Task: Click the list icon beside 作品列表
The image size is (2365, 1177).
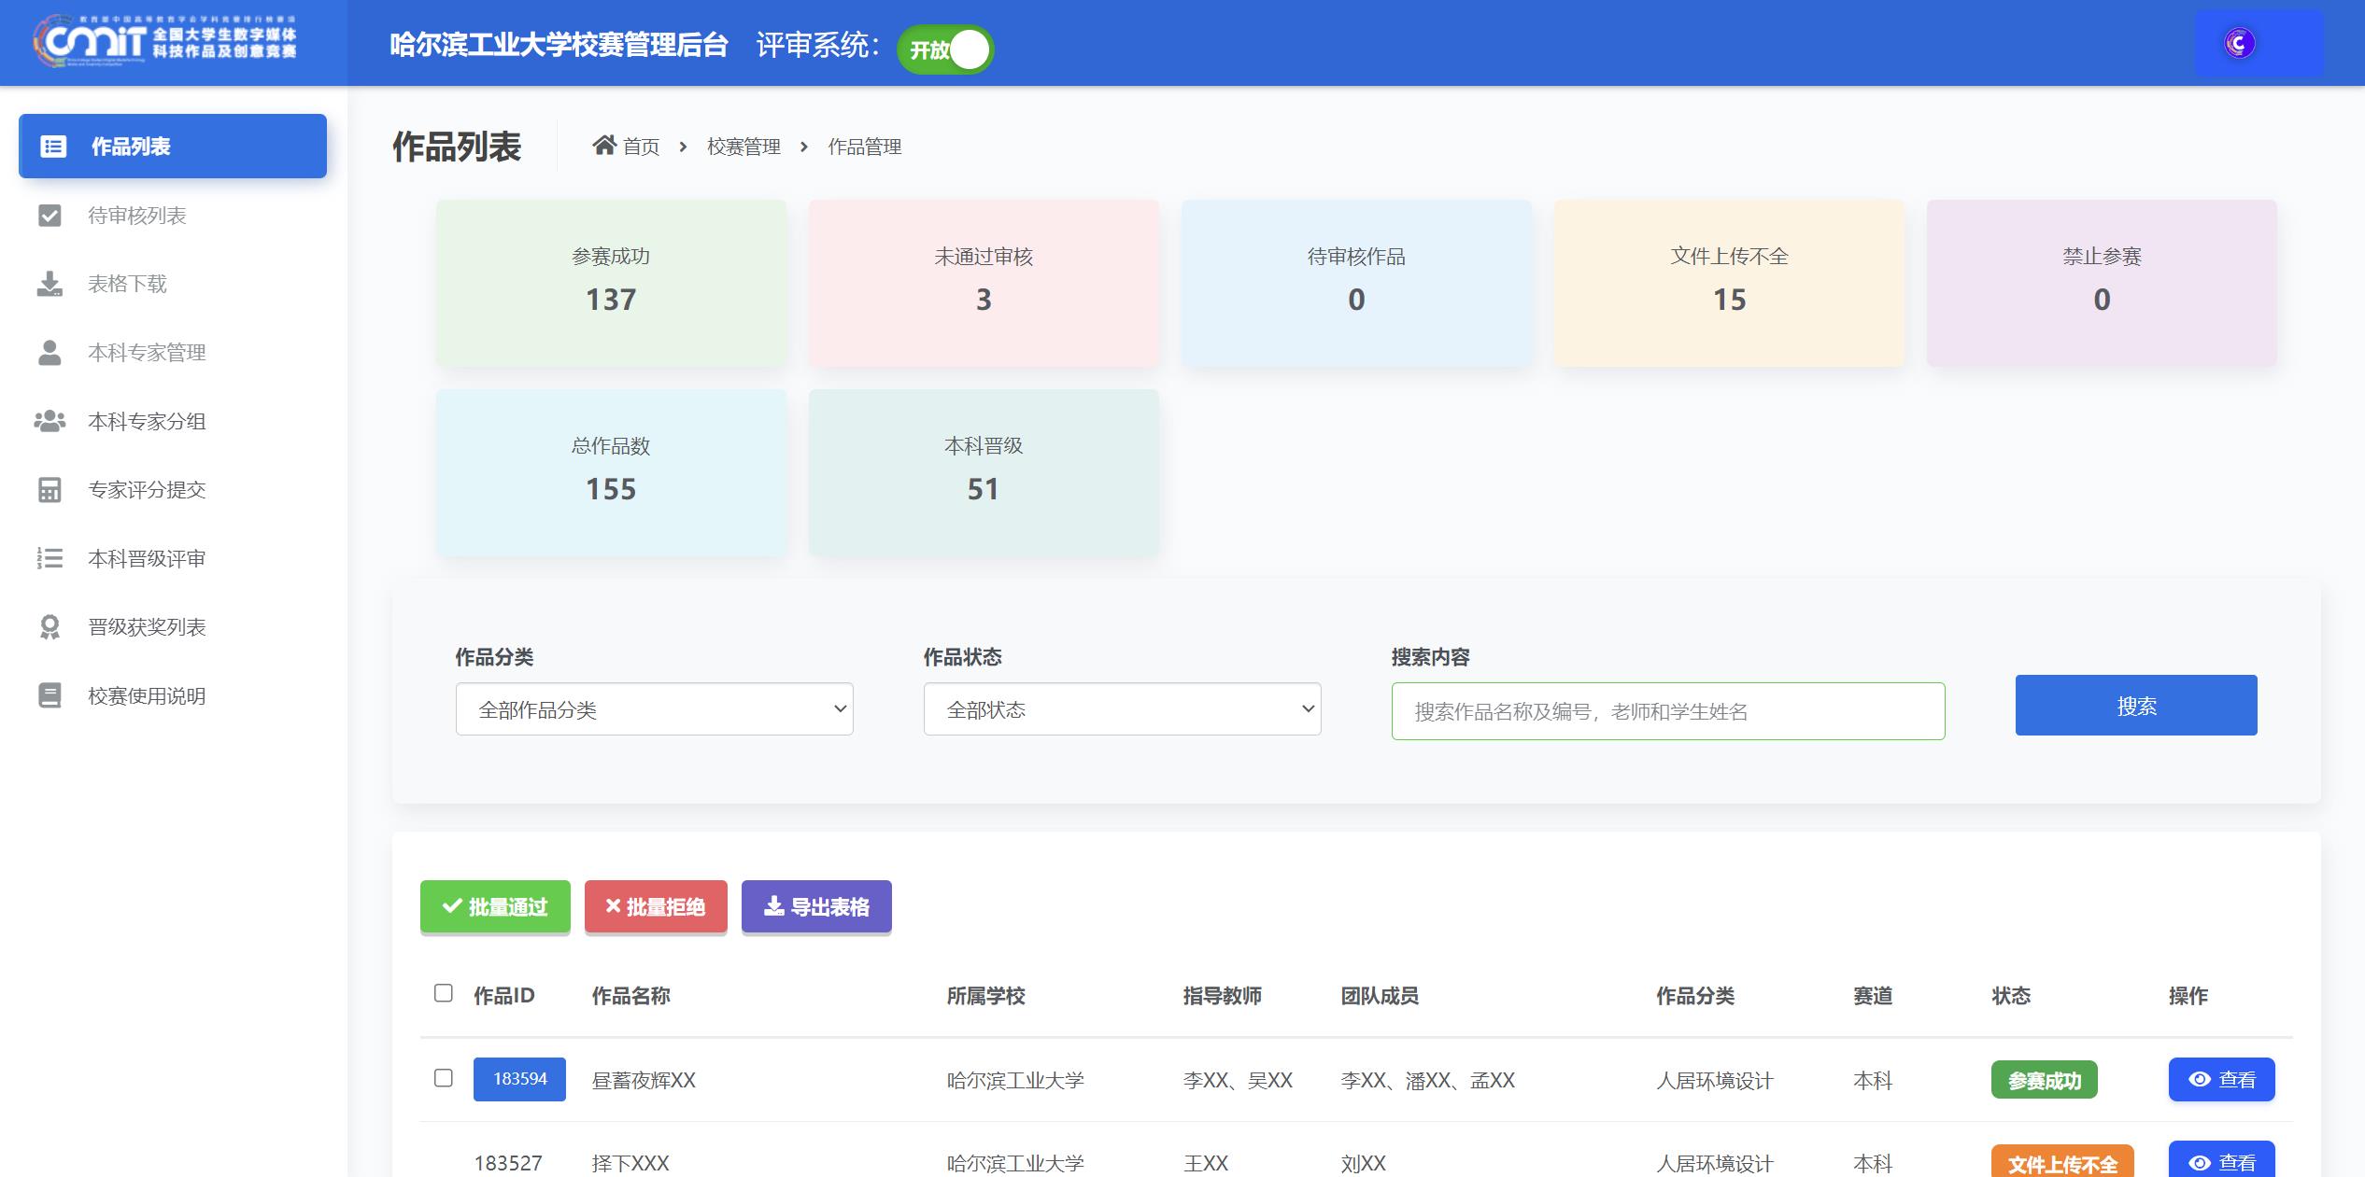Action: click(x=53, y=147)
